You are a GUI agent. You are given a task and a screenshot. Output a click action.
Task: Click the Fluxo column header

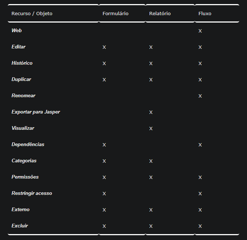(205, 14)
